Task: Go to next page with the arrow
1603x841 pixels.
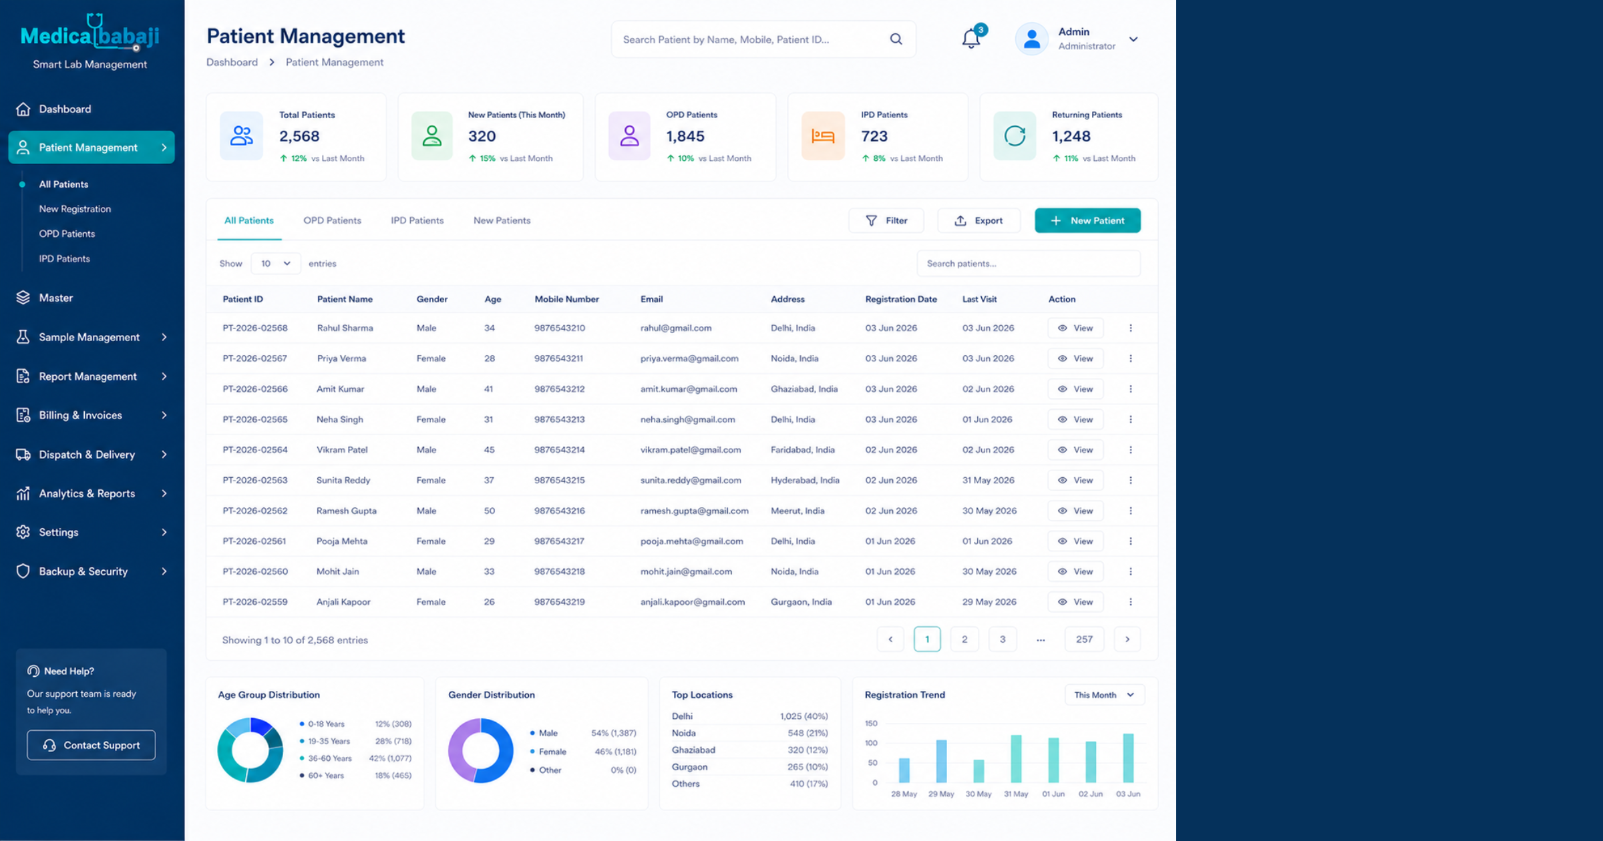Action: [1127, 639]
